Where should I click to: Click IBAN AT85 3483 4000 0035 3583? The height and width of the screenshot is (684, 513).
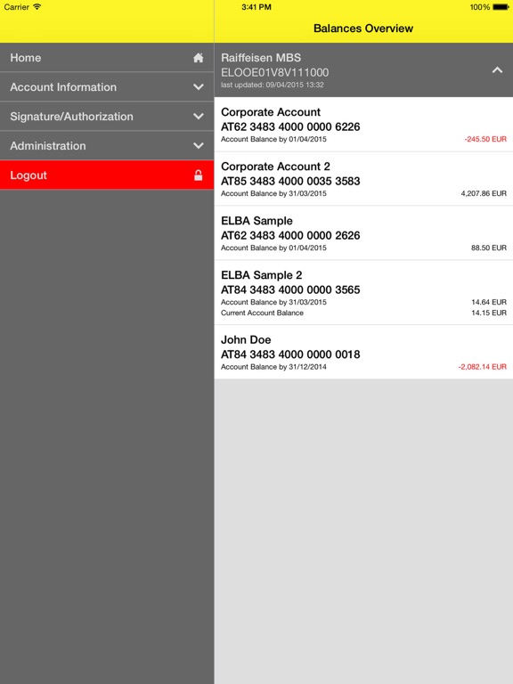point(290,181)
